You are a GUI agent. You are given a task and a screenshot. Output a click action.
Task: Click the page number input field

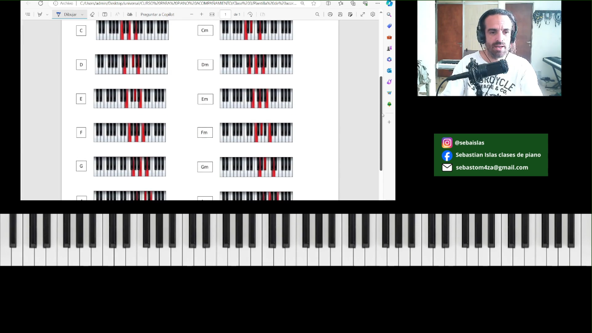tap(225, 14)
